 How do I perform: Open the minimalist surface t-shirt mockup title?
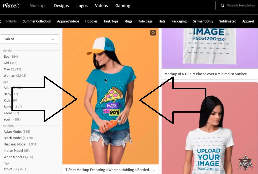[x=206, y=74]
